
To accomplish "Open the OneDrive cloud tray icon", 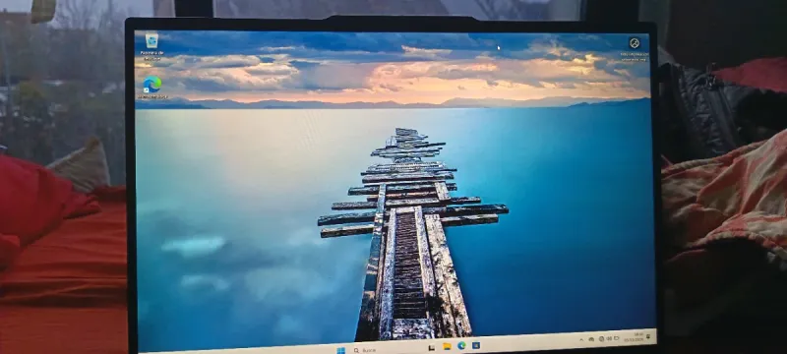I will [x=591, y=339].
